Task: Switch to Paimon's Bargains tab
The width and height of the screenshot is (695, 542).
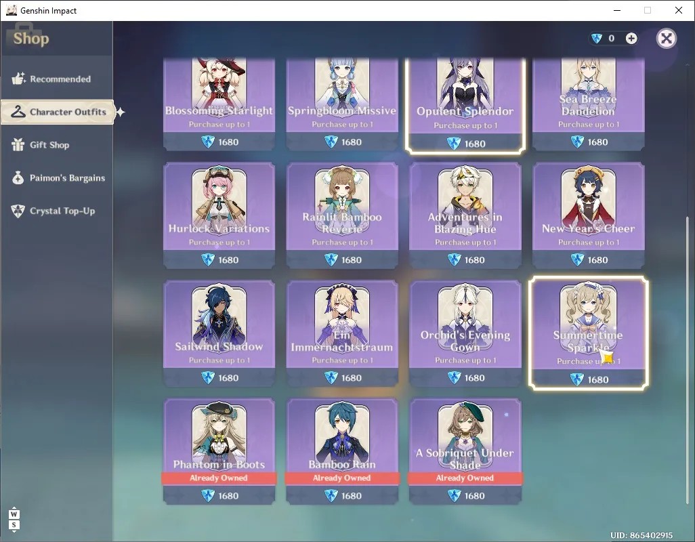Action: point(57,178)
